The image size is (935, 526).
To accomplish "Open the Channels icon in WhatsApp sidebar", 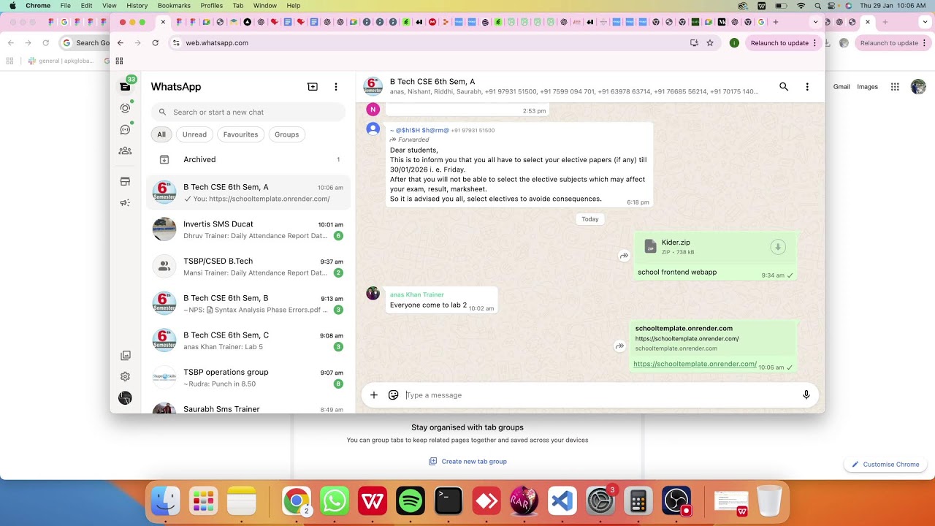I will point(125,129).
